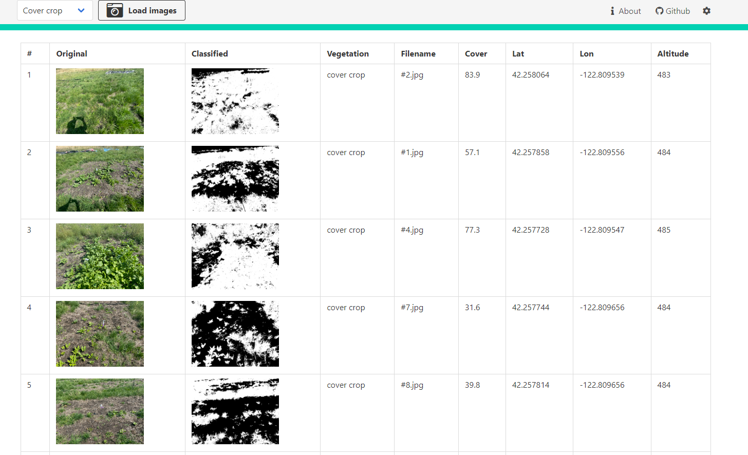Viewport: 748px width, 455px height.
Task: Click the camera icon on Load images
Action: [115, 10]
